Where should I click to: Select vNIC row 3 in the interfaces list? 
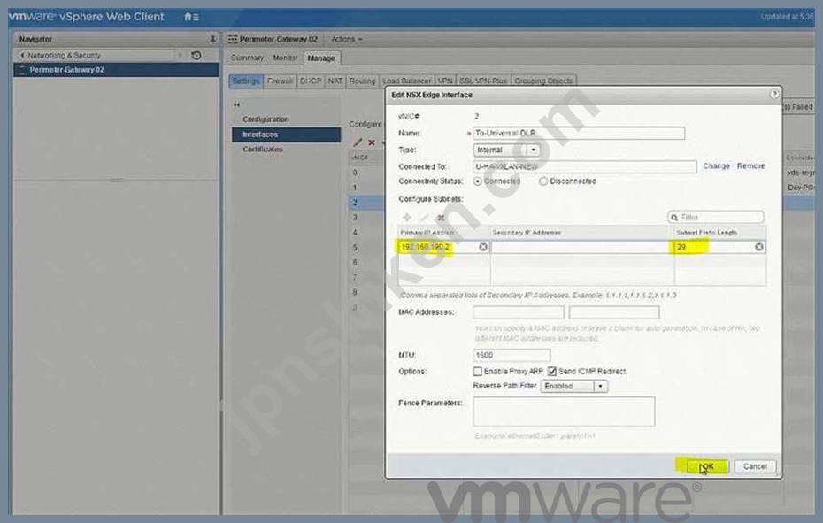367,218
